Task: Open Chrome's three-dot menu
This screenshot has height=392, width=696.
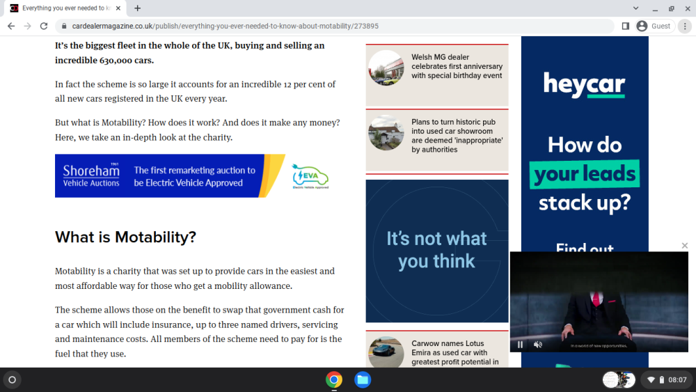Action: [x=685, y=26]
